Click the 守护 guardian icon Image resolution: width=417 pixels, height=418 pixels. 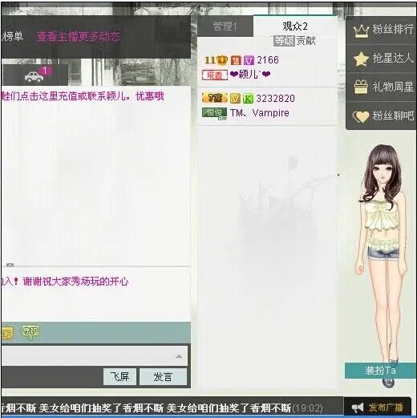[x=30, y=332]
